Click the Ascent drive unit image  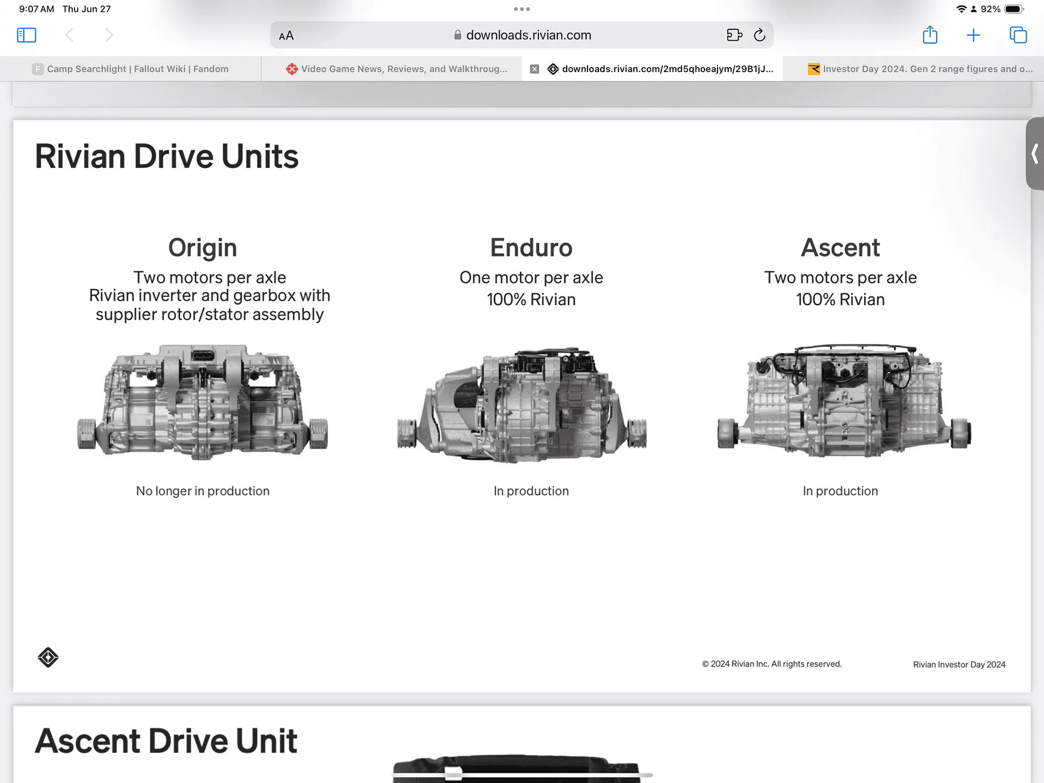[x=844, y=400]
